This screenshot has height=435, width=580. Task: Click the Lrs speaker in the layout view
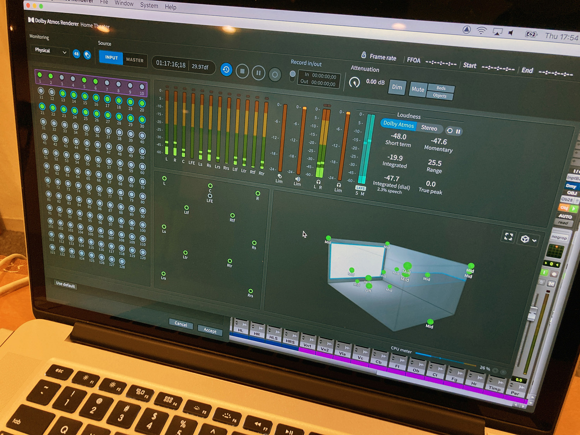click(x=164, y=274)
